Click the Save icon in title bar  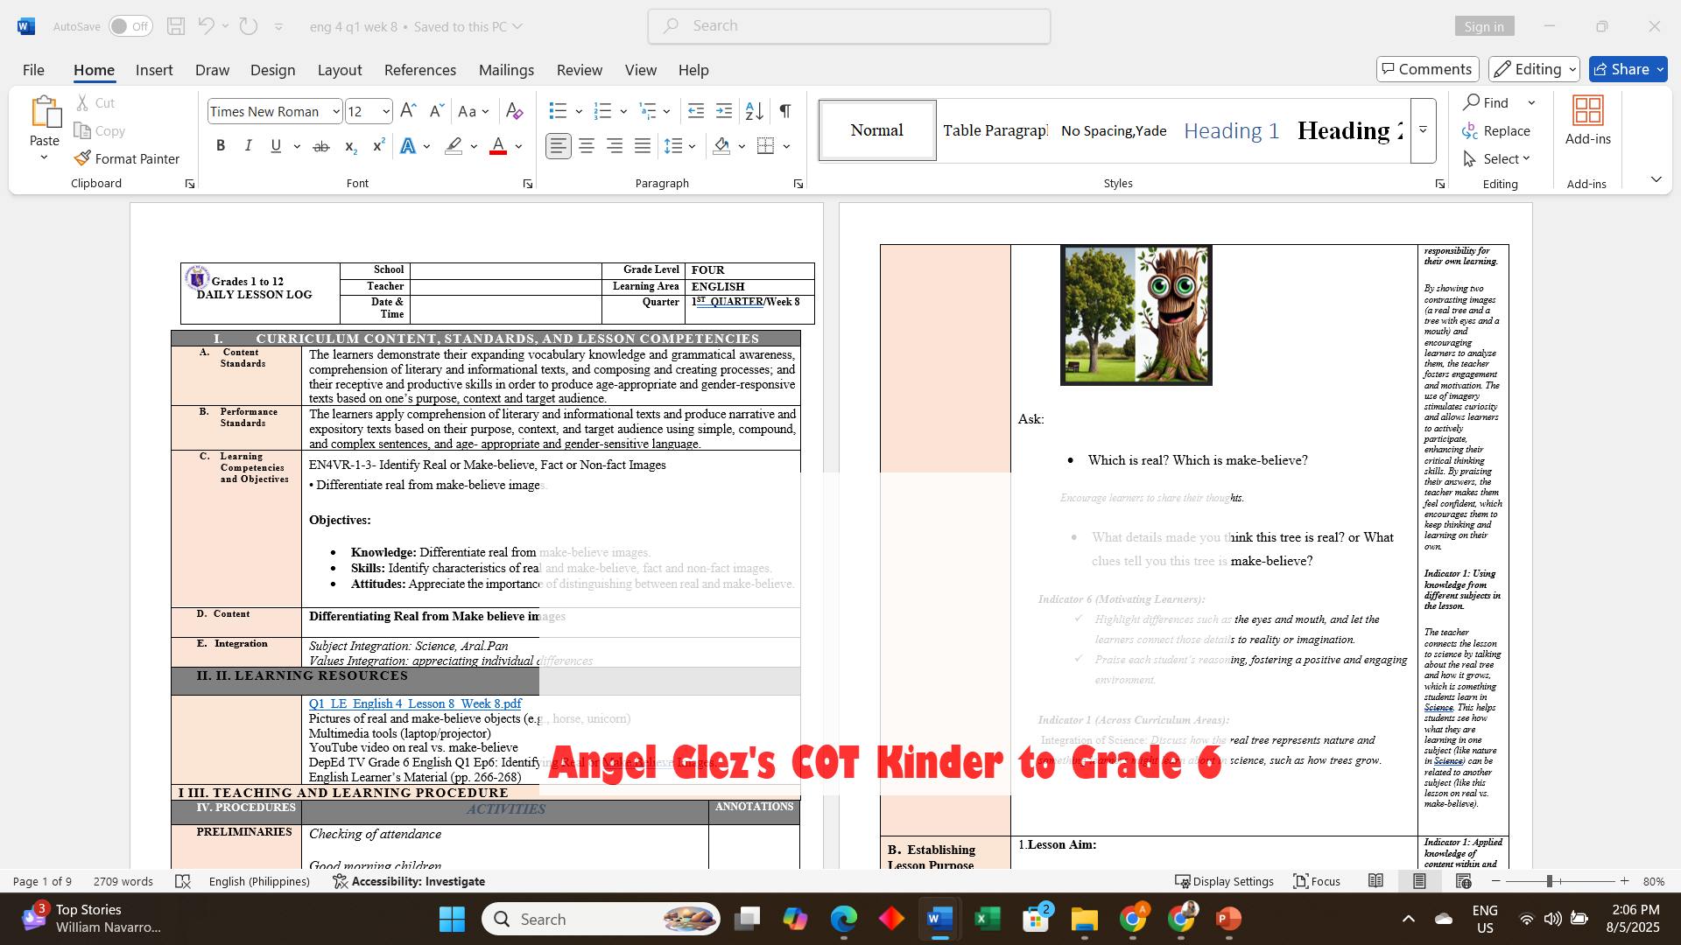176,26
